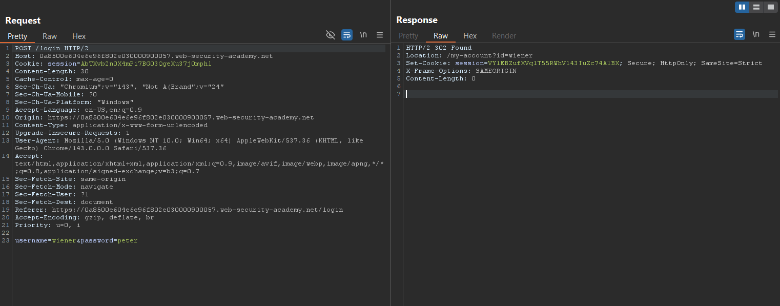
Task: Switch to the Response Pretty tab
Action: pyautogui.click(x=408, y=36)
